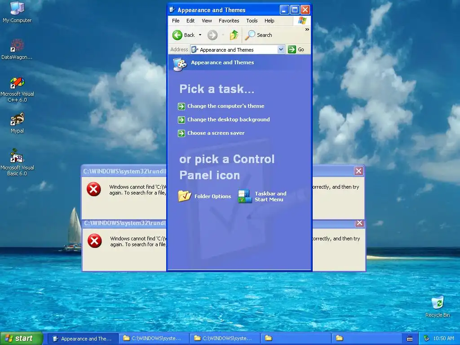Maximize the Appearance and Themes window
The height and width of the screenshot is (345, 460).
[x=295, y=10]
